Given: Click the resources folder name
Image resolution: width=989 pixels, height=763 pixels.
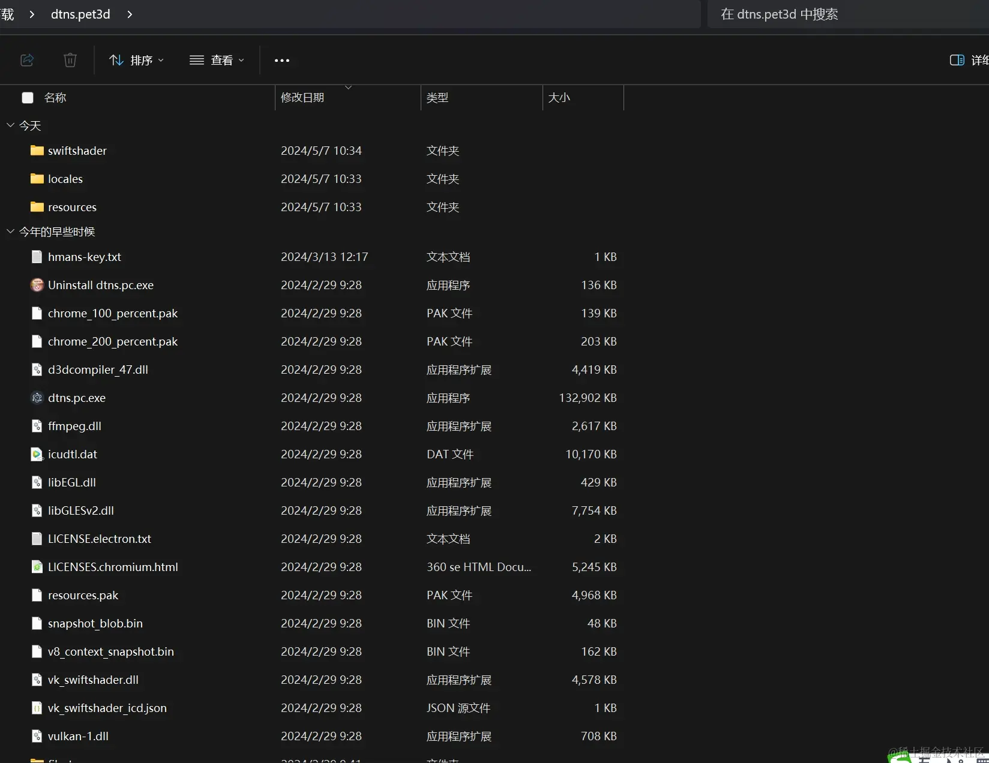Looking at the screenshot, I should click(x=72, y=207).
